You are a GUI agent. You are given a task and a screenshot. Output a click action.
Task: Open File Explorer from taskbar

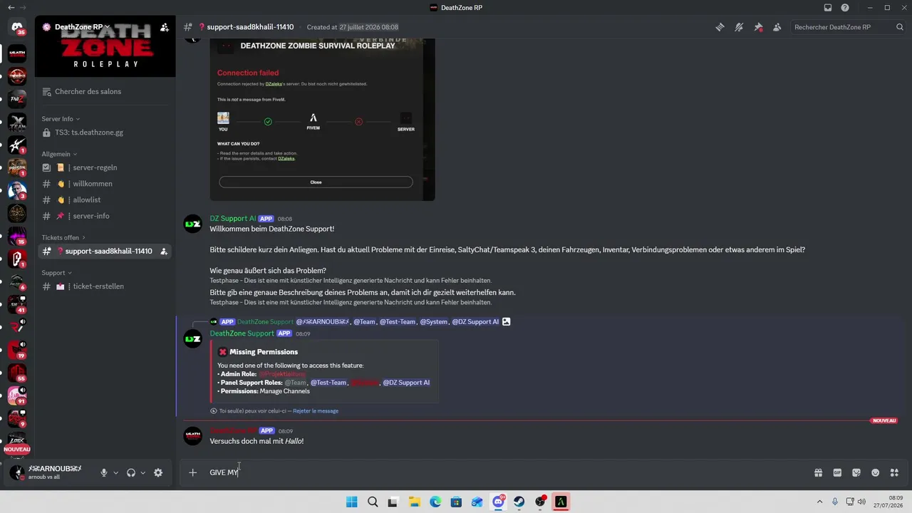[414, 502]
